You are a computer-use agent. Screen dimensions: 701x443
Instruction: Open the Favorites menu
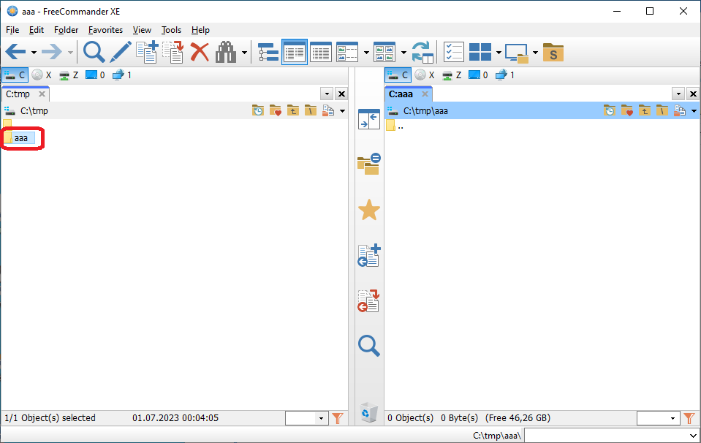[x=105, y=30]
